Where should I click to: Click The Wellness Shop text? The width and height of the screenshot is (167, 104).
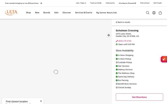(x=126, y=73)
